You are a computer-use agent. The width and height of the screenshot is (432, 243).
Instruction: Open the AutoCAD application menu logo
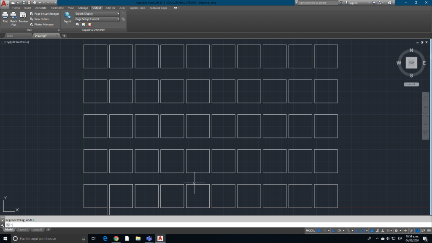tap(5, 5)
